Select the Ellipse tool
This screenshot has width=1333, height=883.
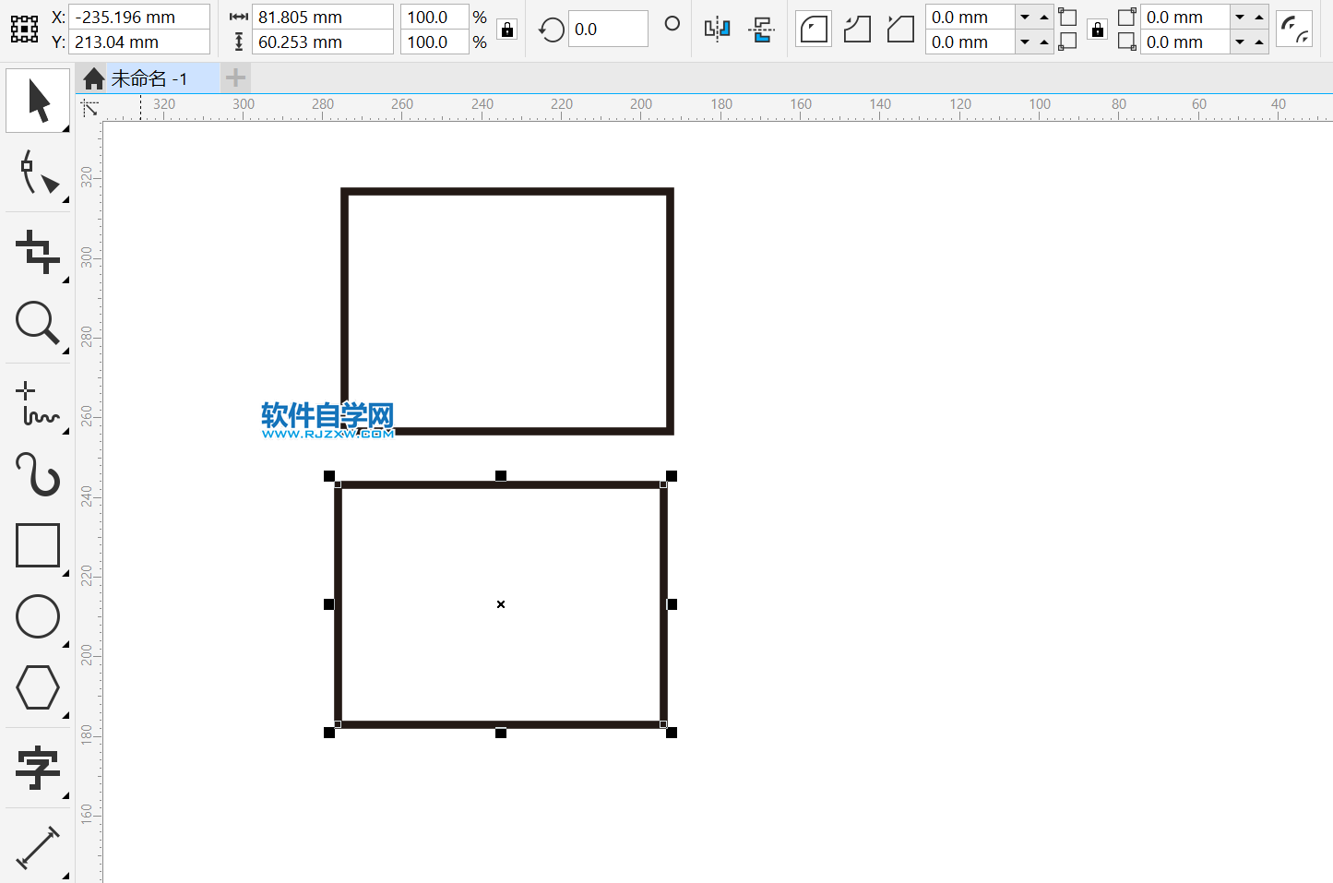38,616
